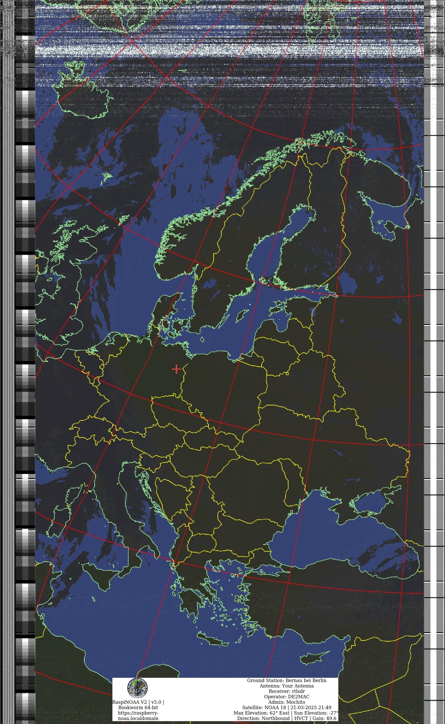
Task: Click the 'Receiver: rtlsdr' line
Action: (x=287, y=691)
